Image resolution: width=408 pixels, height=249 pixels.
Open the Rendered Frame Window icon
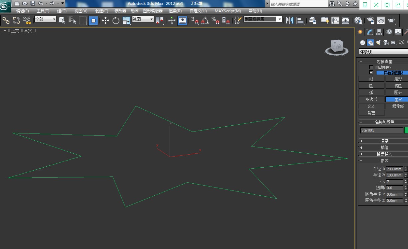pos(381,20)
